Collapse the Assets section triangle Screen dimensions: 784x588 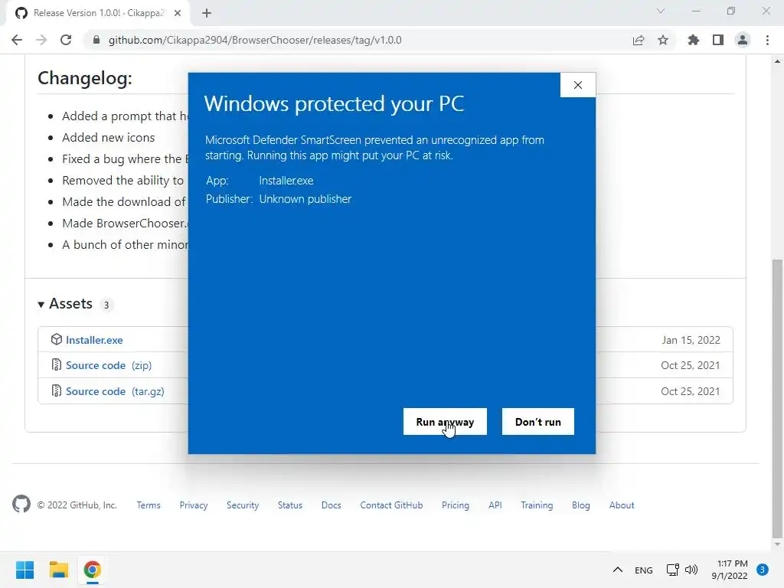tap(41, 304)
